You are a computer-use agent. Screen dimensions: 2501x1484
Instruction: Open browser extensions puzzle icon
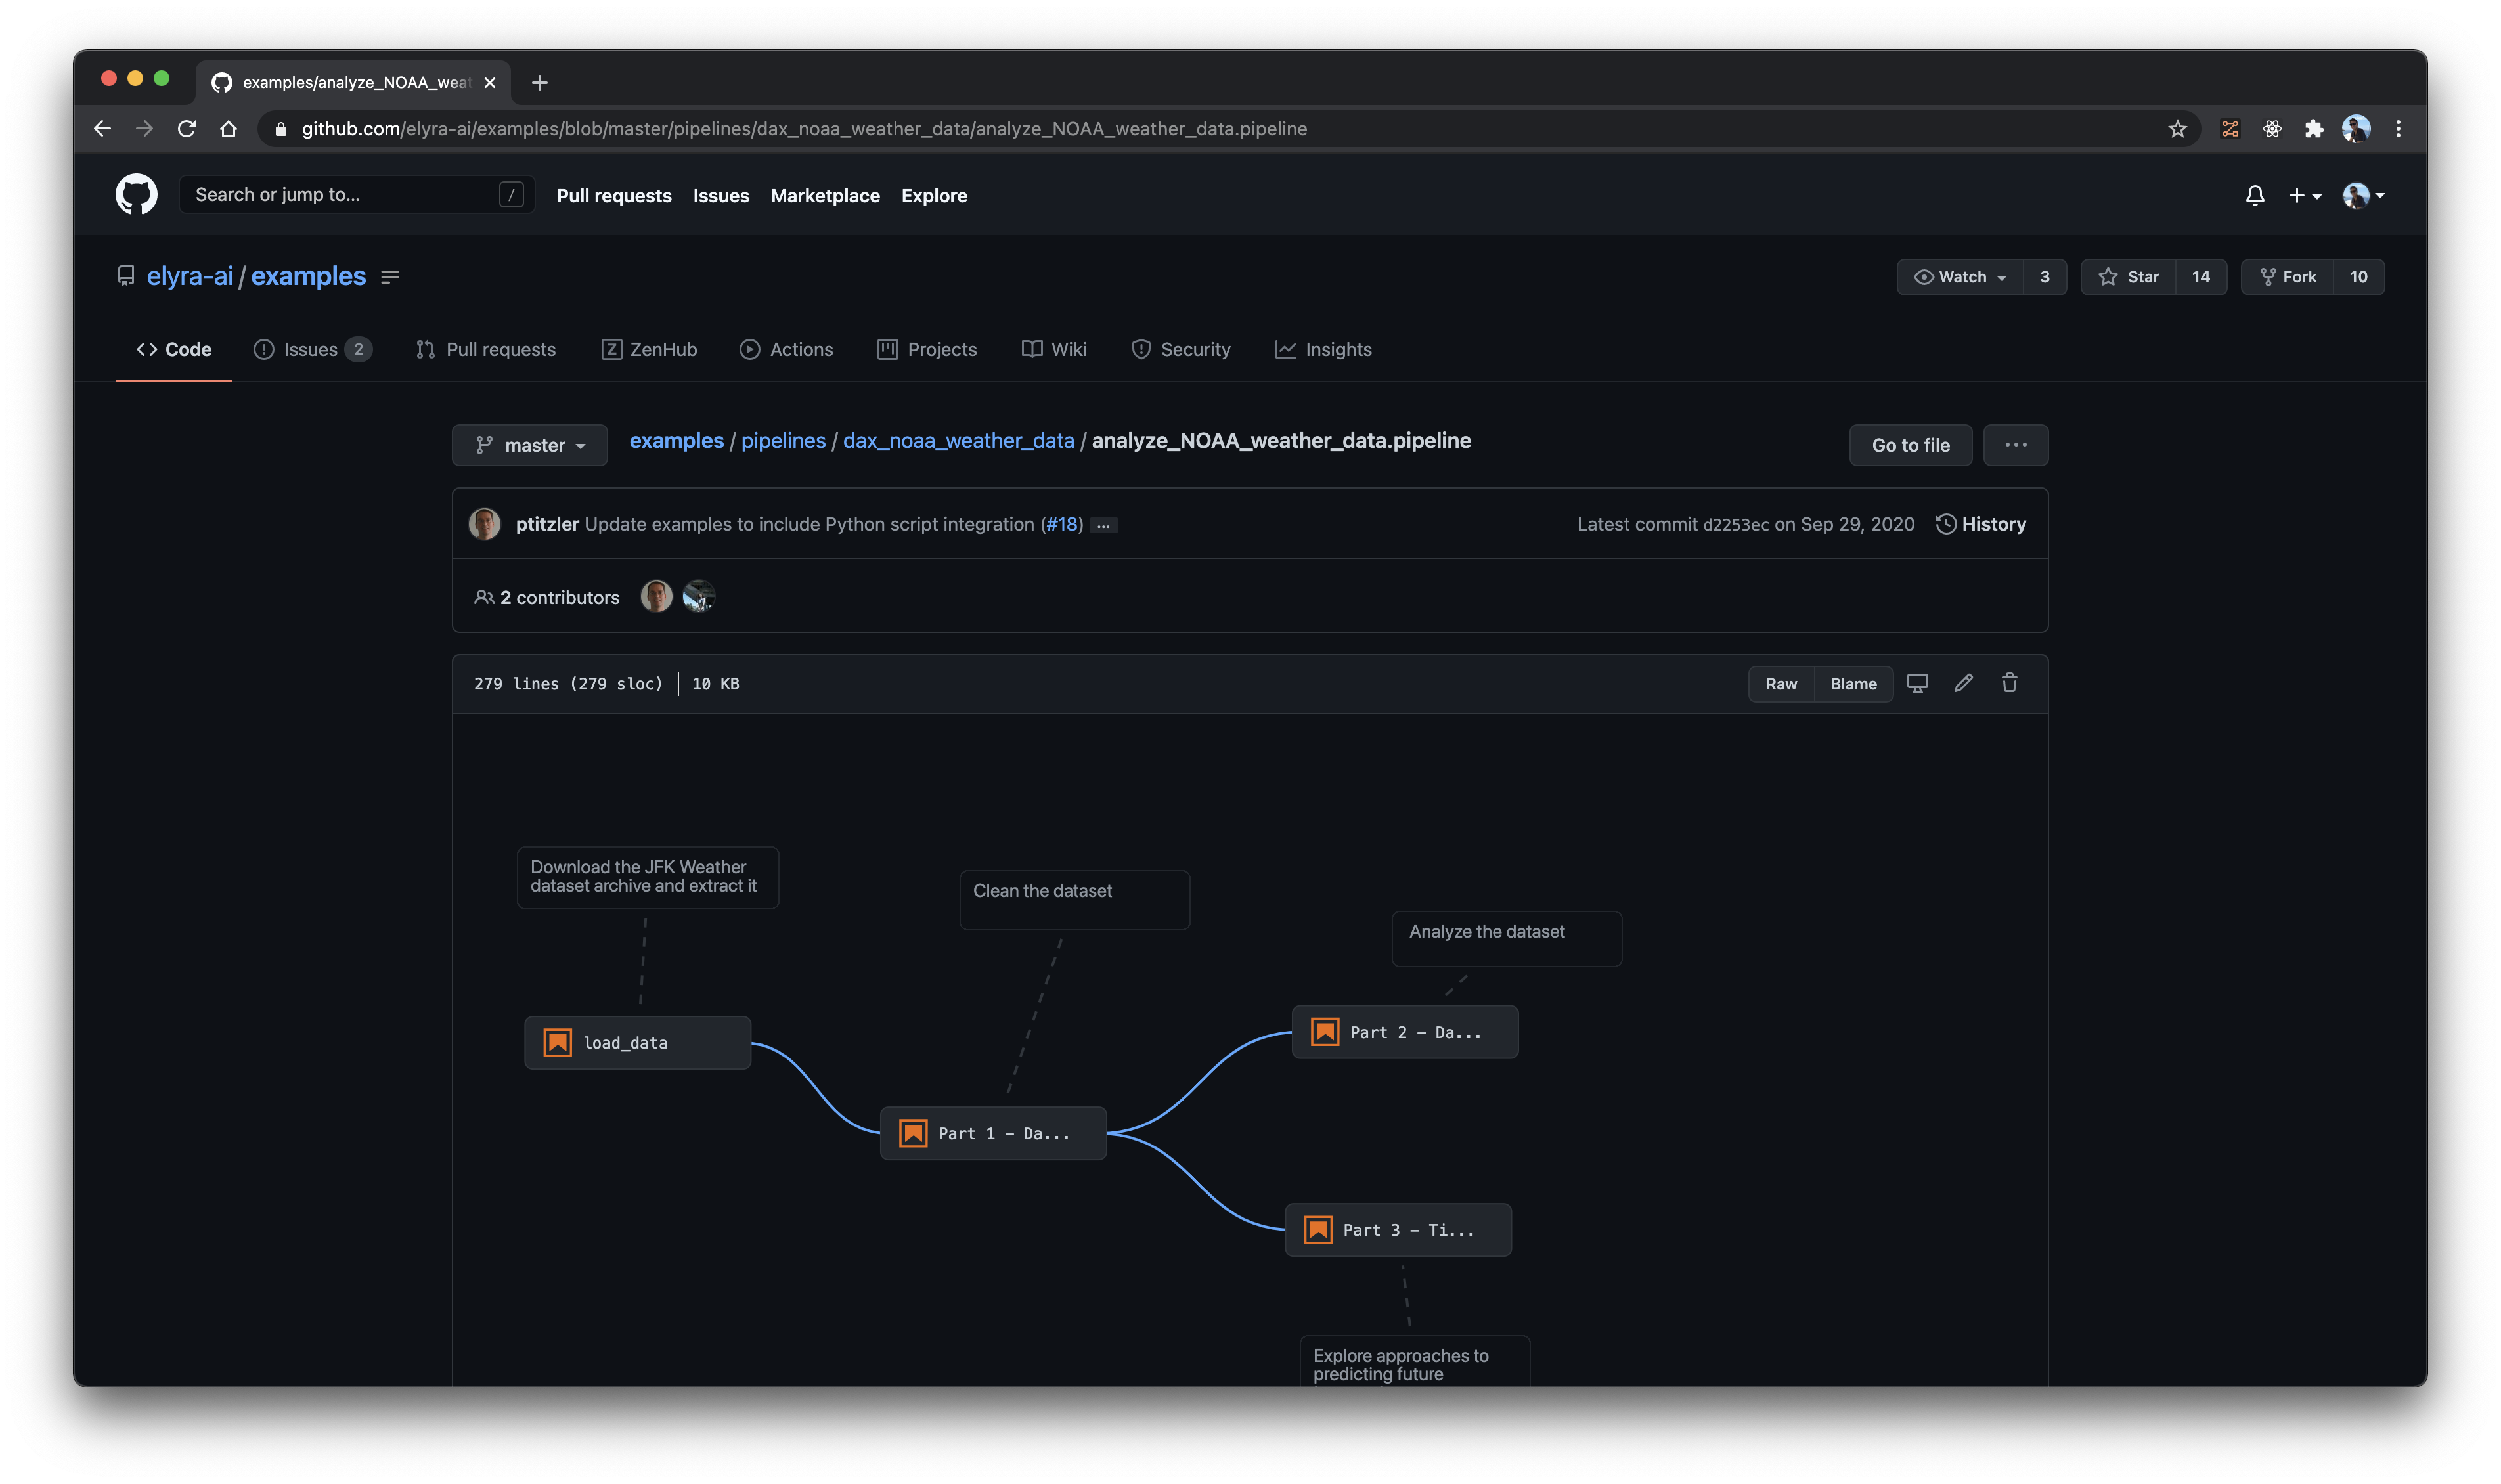pos(2313,129)
